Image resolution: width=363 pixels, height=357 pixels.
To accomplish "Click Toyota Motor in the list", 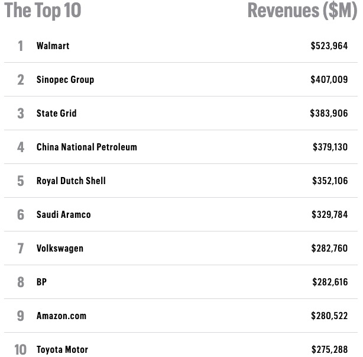I will (x=62, y=349).
